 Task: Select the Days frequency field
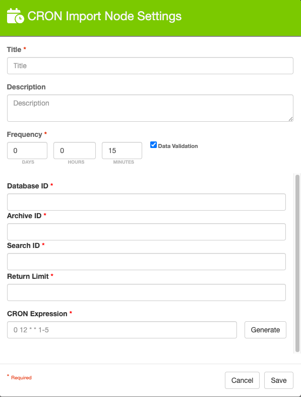tap(27, 151)
